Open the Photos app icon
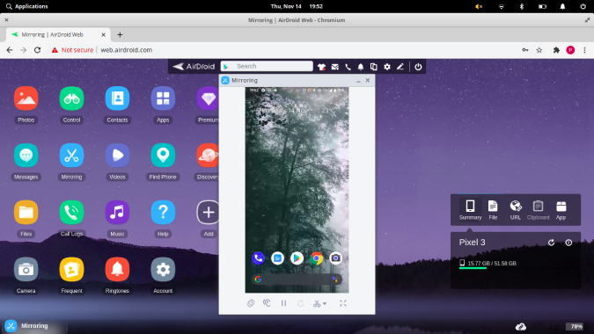The image size is (594, 334). (x=26, y=98)
